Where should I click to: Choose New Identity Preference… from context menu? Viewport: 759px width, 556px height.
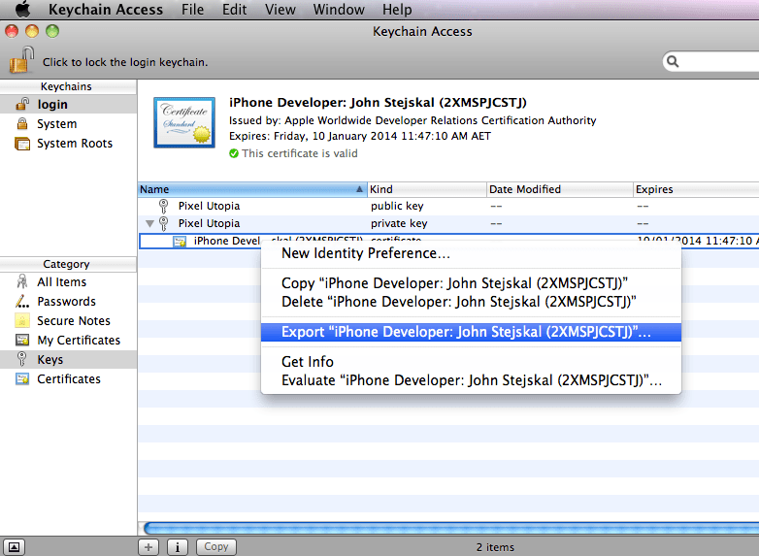pyautogui.click(x=471, y=253)
